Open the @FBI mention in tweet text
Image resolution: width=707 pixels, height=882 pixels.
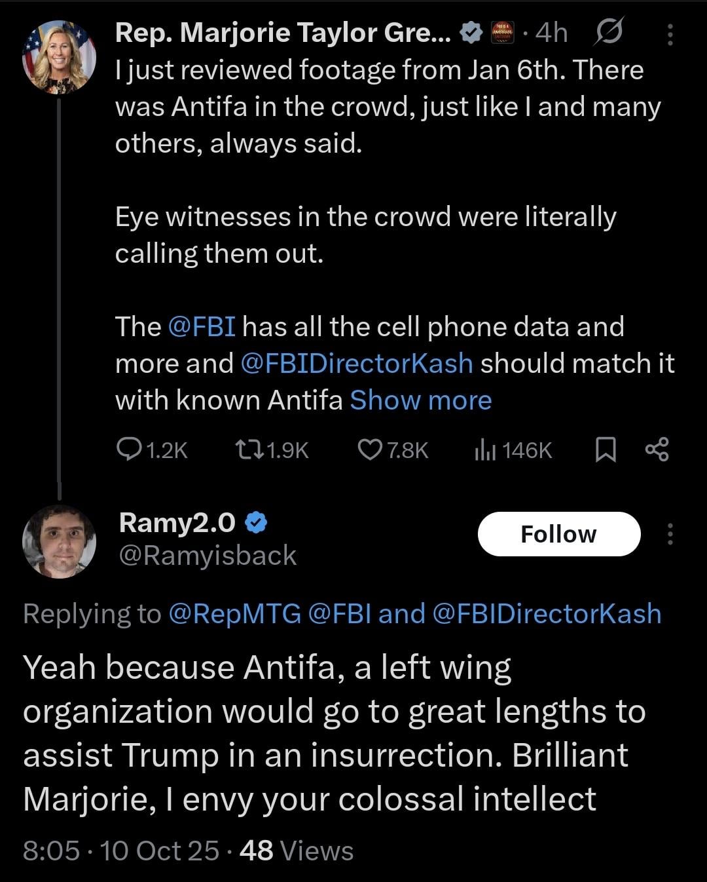click(x=202, y=326)
